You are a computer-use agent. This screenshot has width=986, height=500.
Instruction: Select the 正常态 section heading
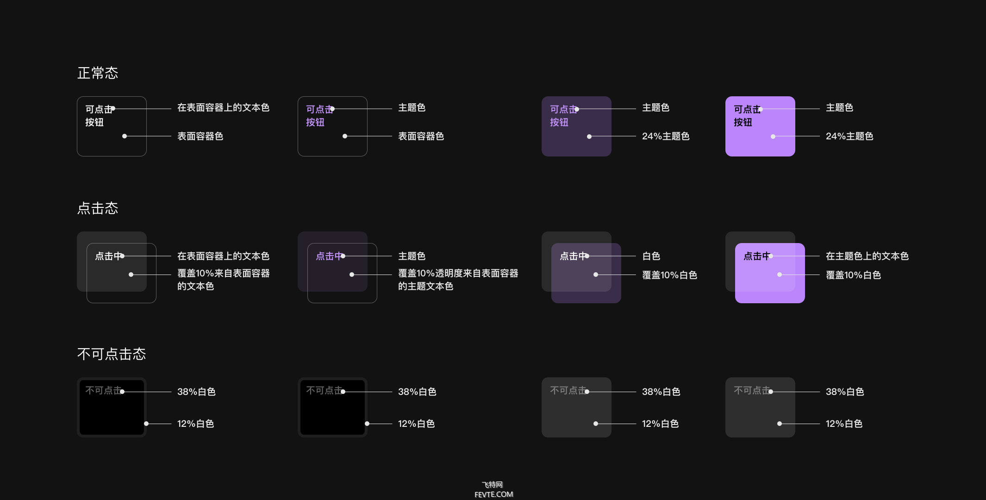(x=98, y=73)
